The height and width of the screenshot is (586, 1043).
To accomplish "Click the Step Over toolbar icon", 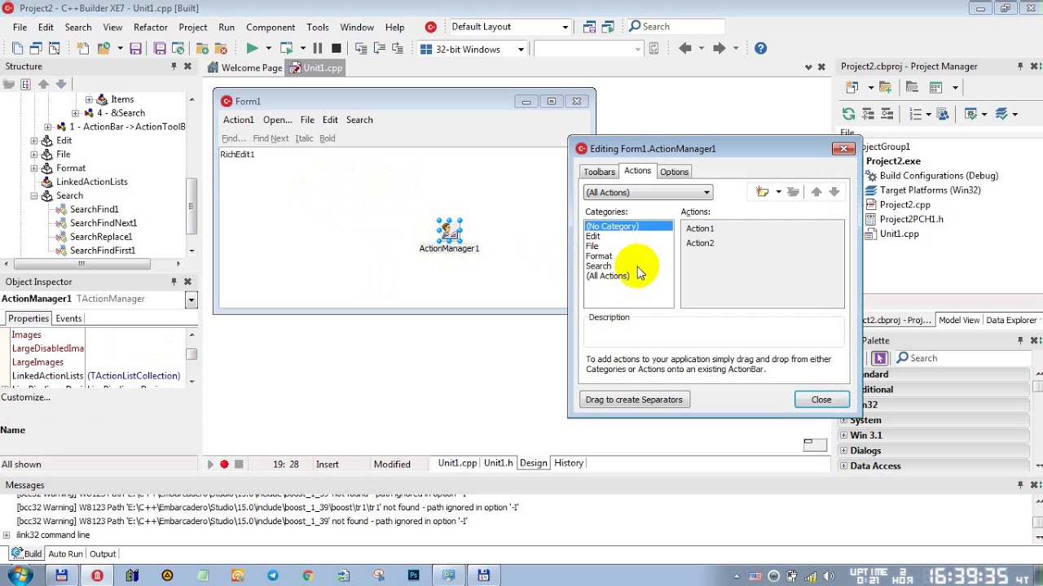I will pyautogui.click(x=379, y=49).
